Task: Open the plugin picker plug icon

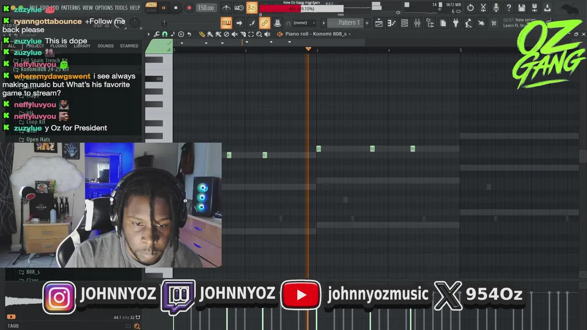Action: pyautogui.click(x=455, y=23)
